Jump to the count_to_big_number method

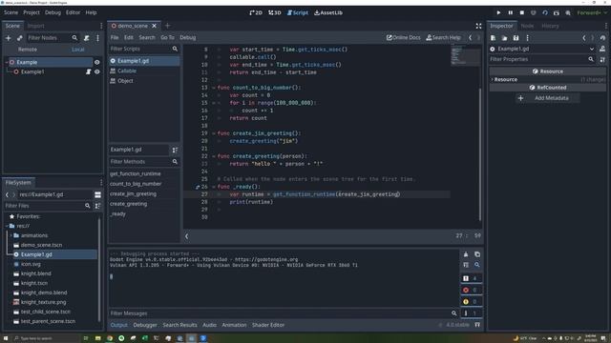(x=136, y=184)
